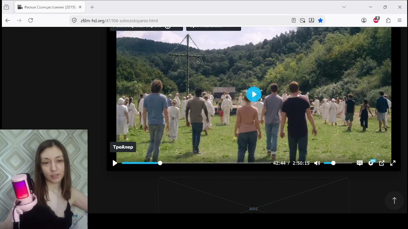Minimize the Firefox window
The width and height of the screenshot is (408, 229).
pyautogui.click(x=370, y=7)
